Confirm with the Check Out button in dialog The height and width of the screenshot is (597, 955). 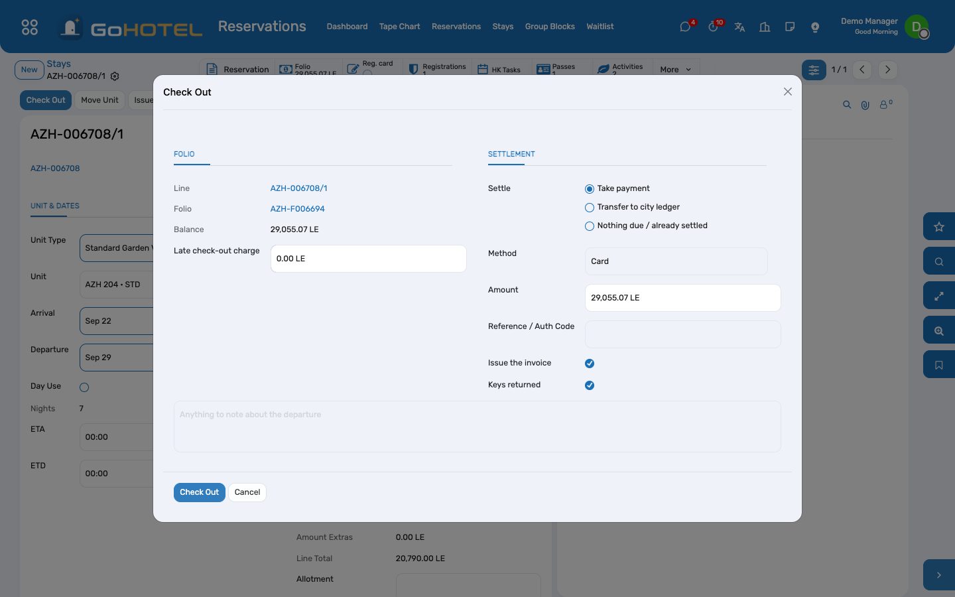tap(199, 492)
